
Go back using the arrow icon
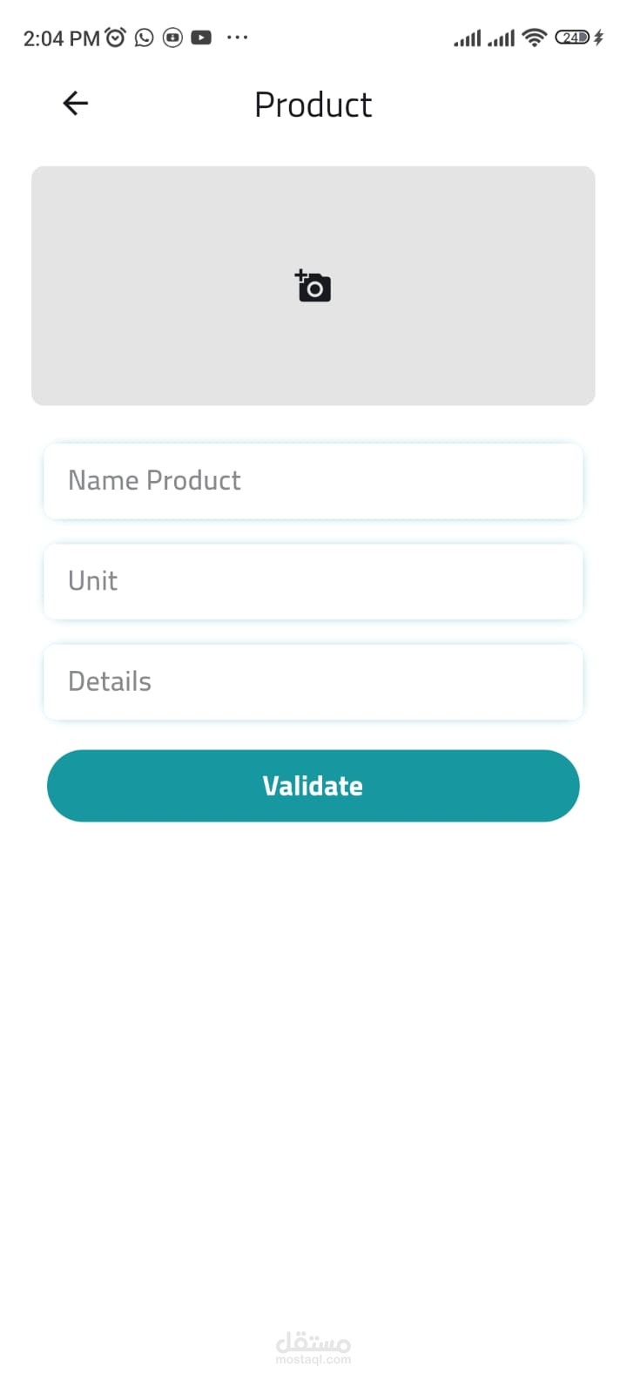click(x=76, y=104)
